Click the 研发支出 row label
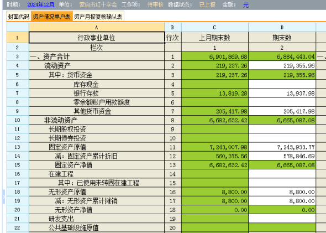Screen dimensions: 326x233 61,219
